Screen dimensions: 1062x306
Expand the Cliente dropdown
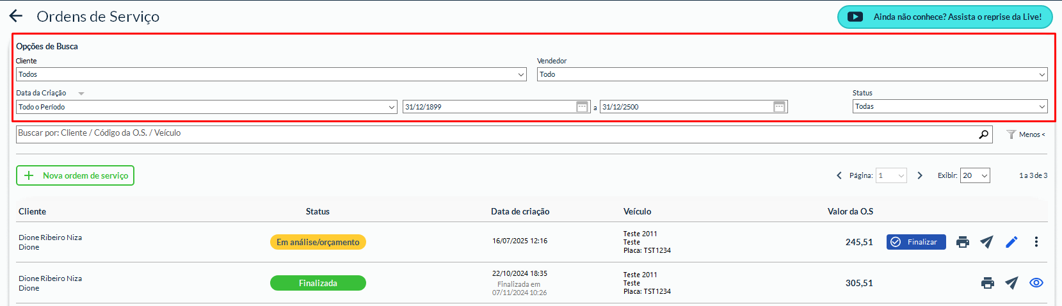tap(271, 74)
